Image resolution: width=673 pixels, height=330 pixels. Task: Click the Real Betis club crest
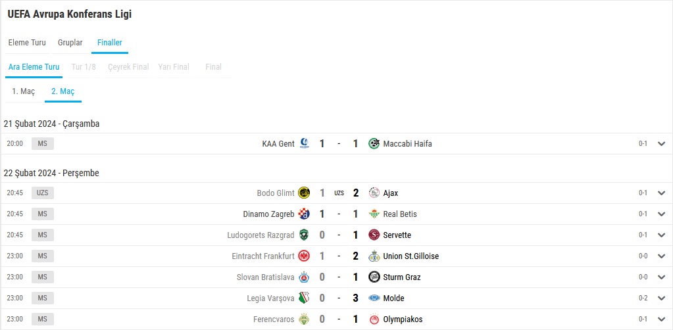374,214
